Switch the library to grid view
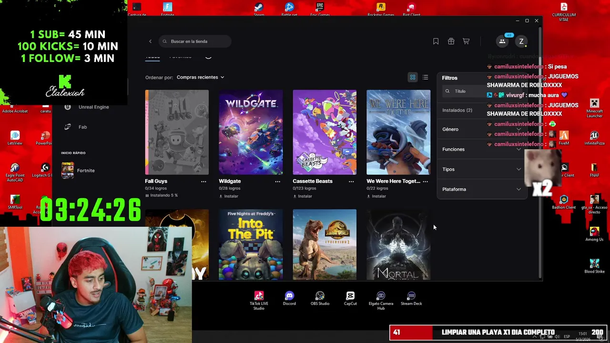The width and height of the screenshot is (610, 343). 413,77
